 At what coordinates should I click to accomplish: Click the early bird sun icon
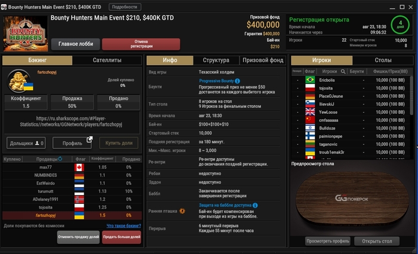pyautogui.click(x=182, y=211)
